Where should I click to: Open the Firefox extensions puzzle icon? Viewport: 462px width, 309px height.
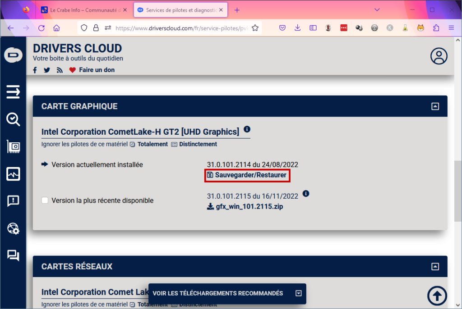point(436,28)
